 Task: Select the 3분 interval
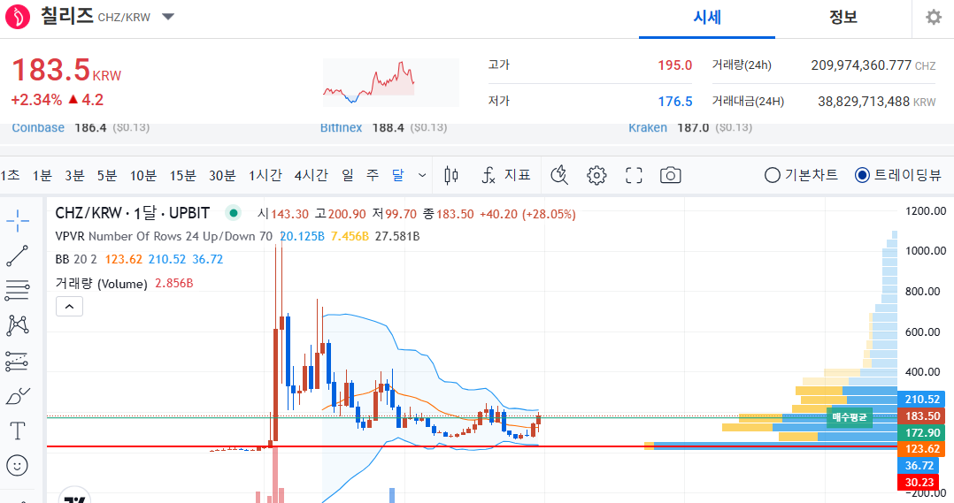click(x=75, y=176)
